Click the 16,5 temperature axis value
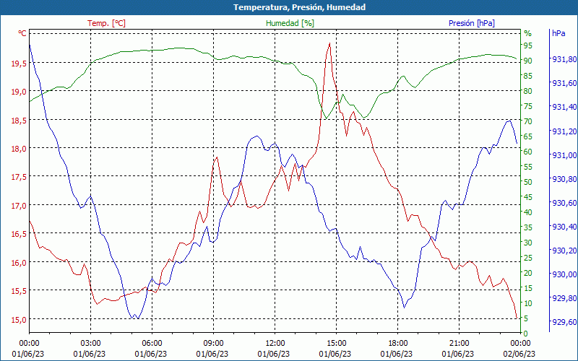This screenshot has height=361, width=578. click(x=19, y=234)
